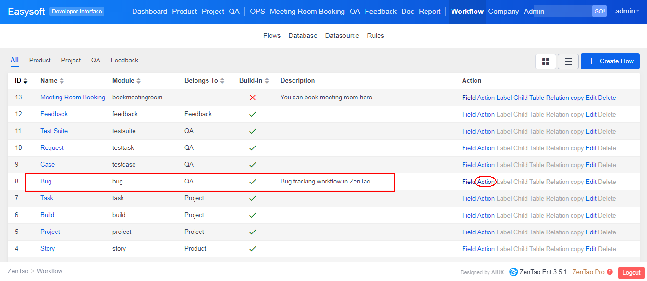Click the ZenTao Pro upgrade arrow icon

[x=610, y=272]
